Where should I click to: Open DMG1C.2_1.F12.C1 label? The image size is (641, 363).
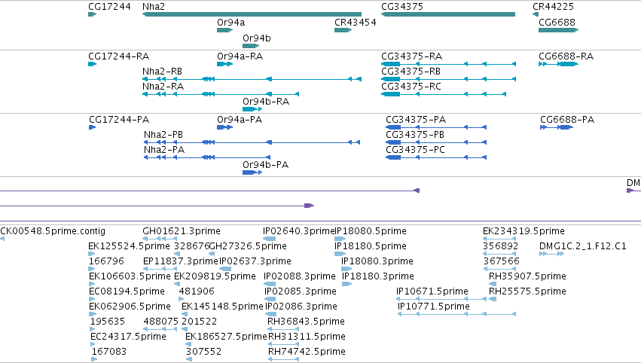(583, 246)
